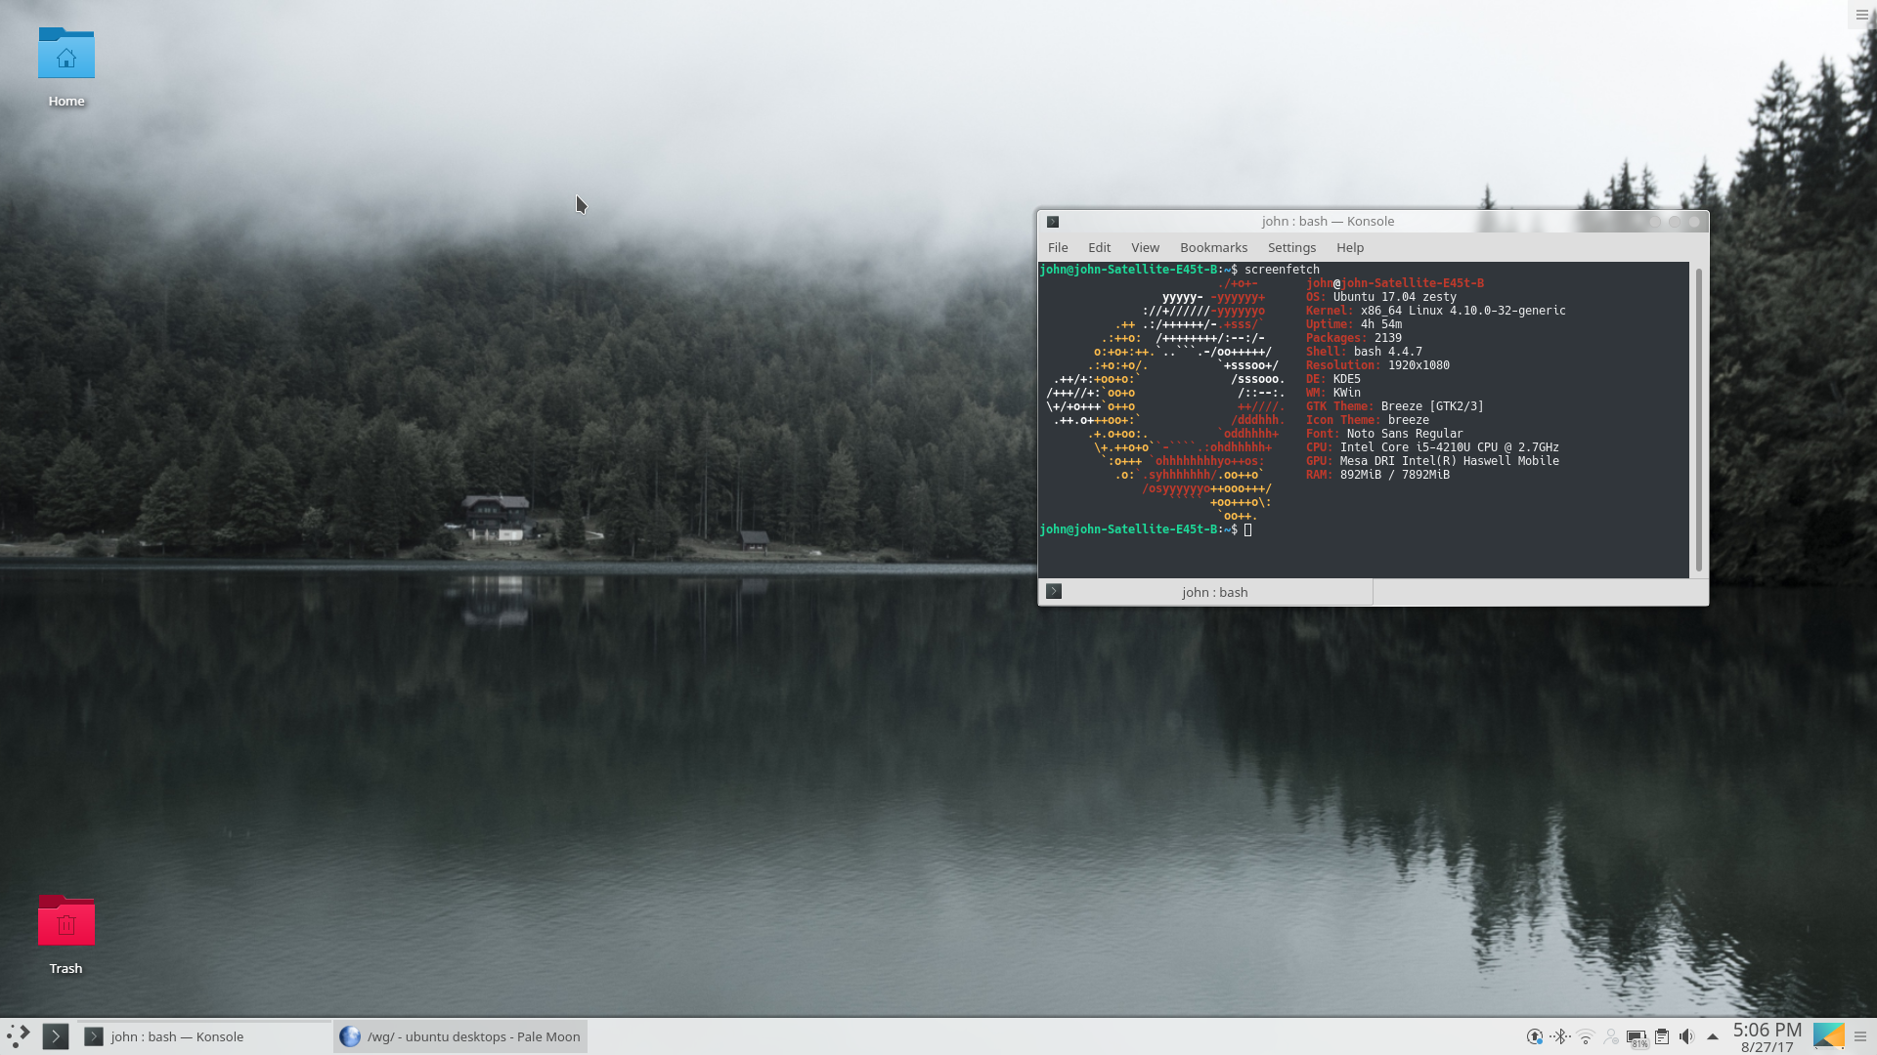Open the Trash desktop icon
Image resolution: width=1877 pixels, height=1055 pixels.
click(x=66, y=934)
